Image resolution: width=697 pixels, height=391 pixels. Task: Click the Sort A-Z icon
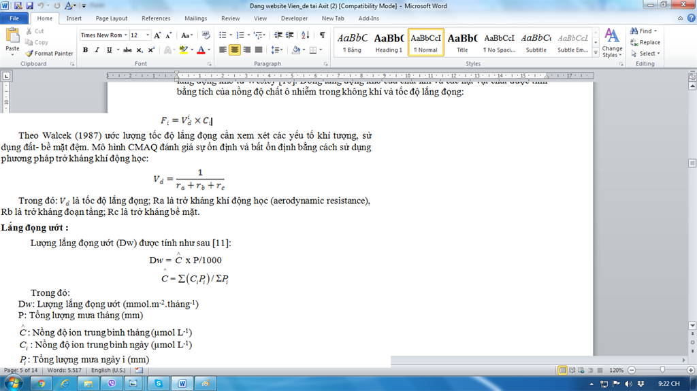[306, 35]
